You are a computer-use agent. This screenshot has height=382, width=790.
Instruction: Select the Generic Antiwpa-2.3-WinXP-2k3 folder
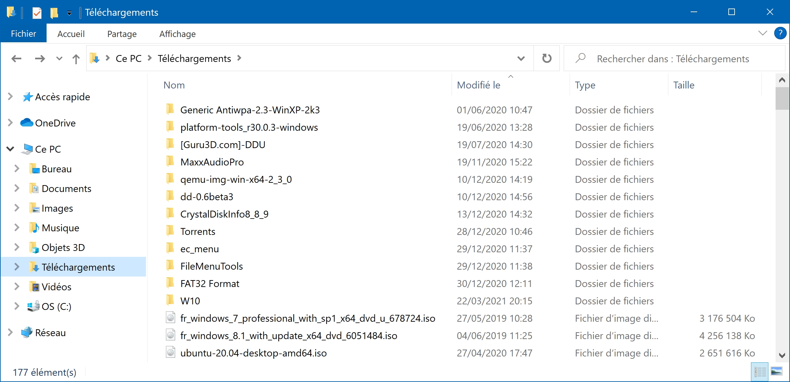click(x=250, y=110)
